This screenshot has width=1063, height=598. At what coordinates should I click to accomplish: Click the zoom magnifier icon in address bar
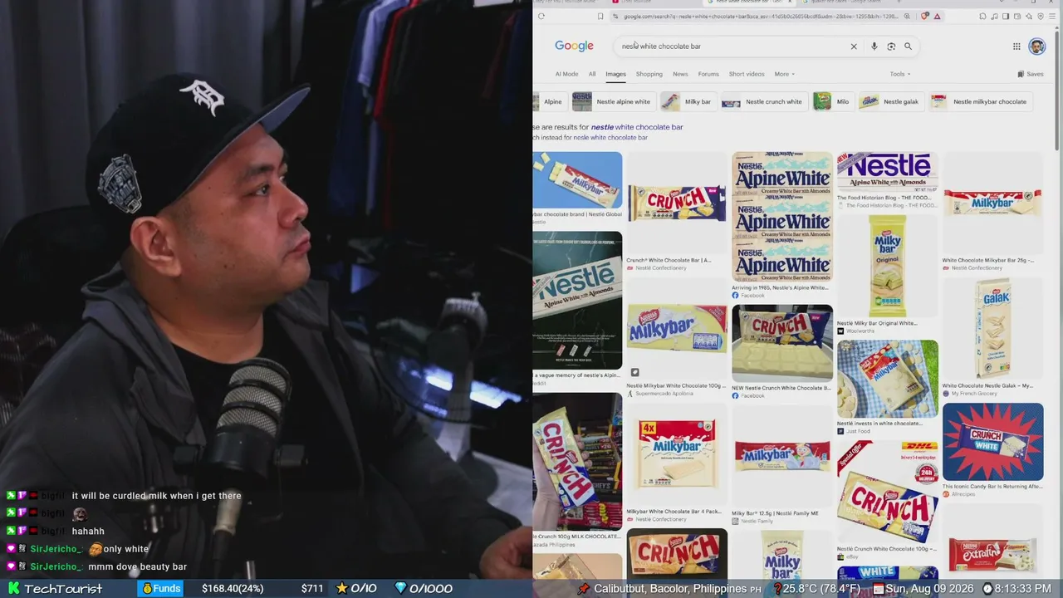[907, 16]
